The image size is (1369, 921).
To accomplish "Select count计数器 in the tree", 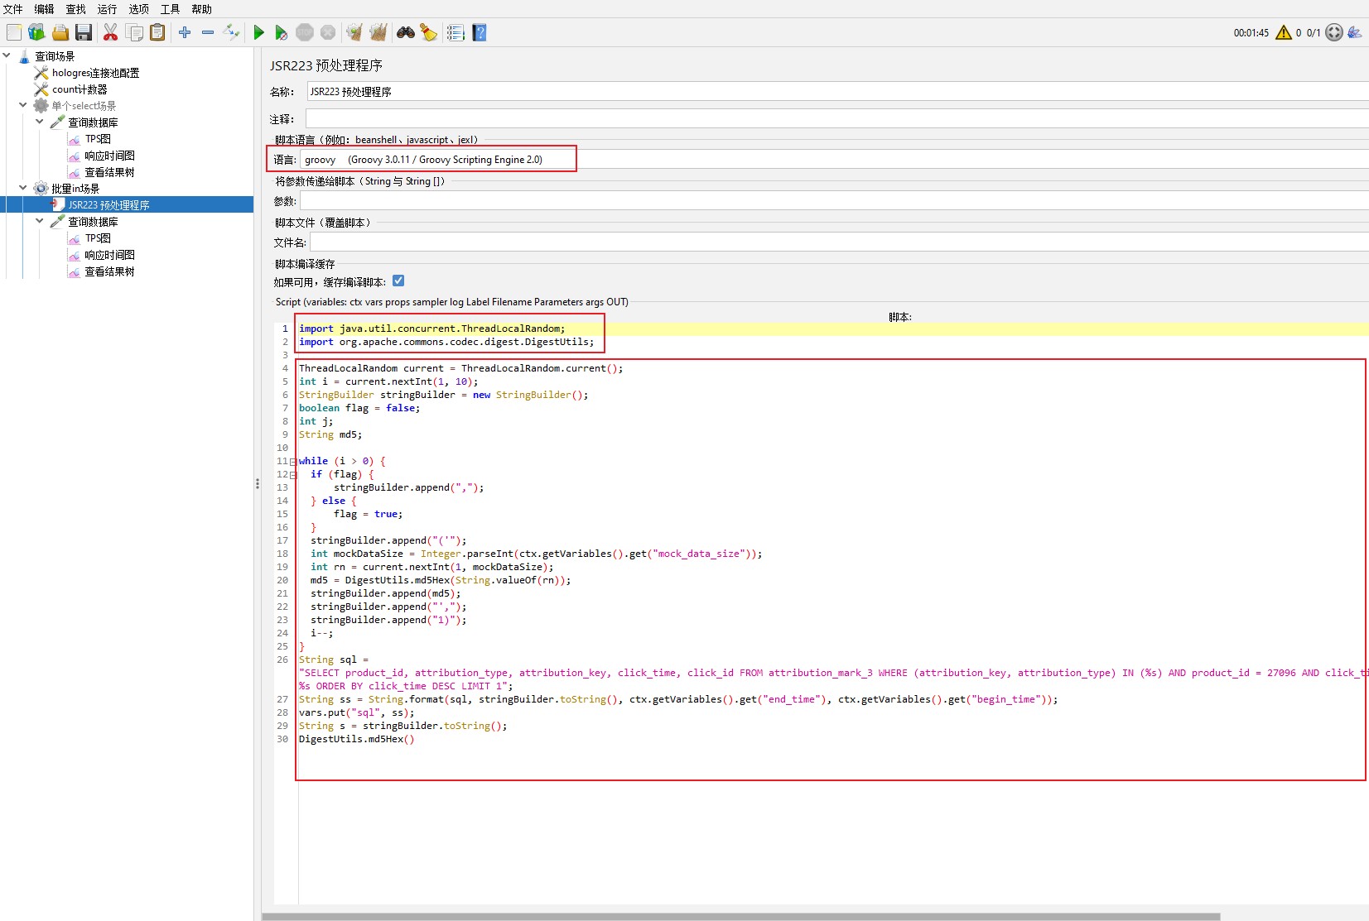I will click(80, 89).
